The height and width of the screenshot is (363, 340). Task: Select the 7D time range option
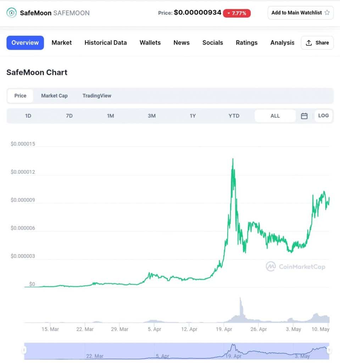(69, 116)
